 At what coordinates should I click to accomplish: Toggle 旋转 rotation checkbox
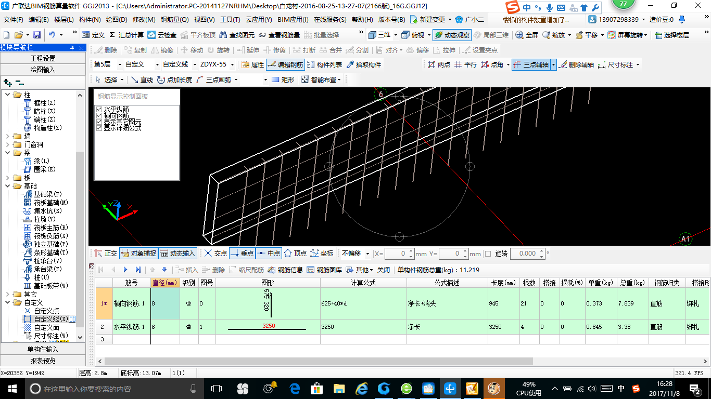tap(488, 254)
